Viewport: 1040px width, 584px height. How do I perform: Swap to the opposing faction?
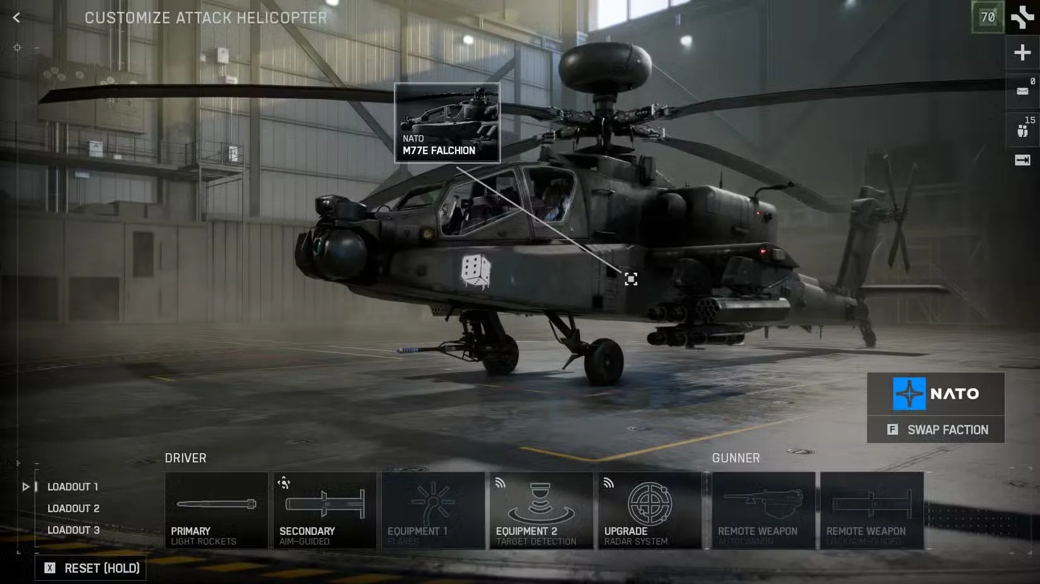pyautogui.click(x=935, y=430)
